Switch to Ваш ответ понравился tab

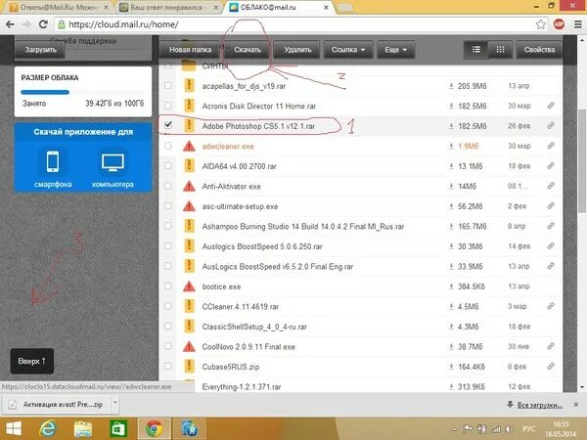coord(167,8)
